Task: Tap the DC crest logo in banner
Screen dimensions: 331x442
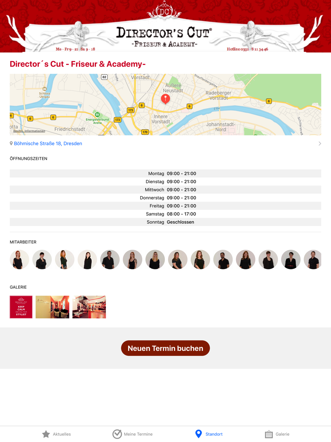Action: (165, 12)
